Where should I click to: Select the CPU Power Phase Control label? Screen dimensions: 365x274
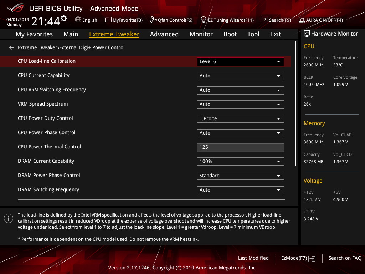47,132
